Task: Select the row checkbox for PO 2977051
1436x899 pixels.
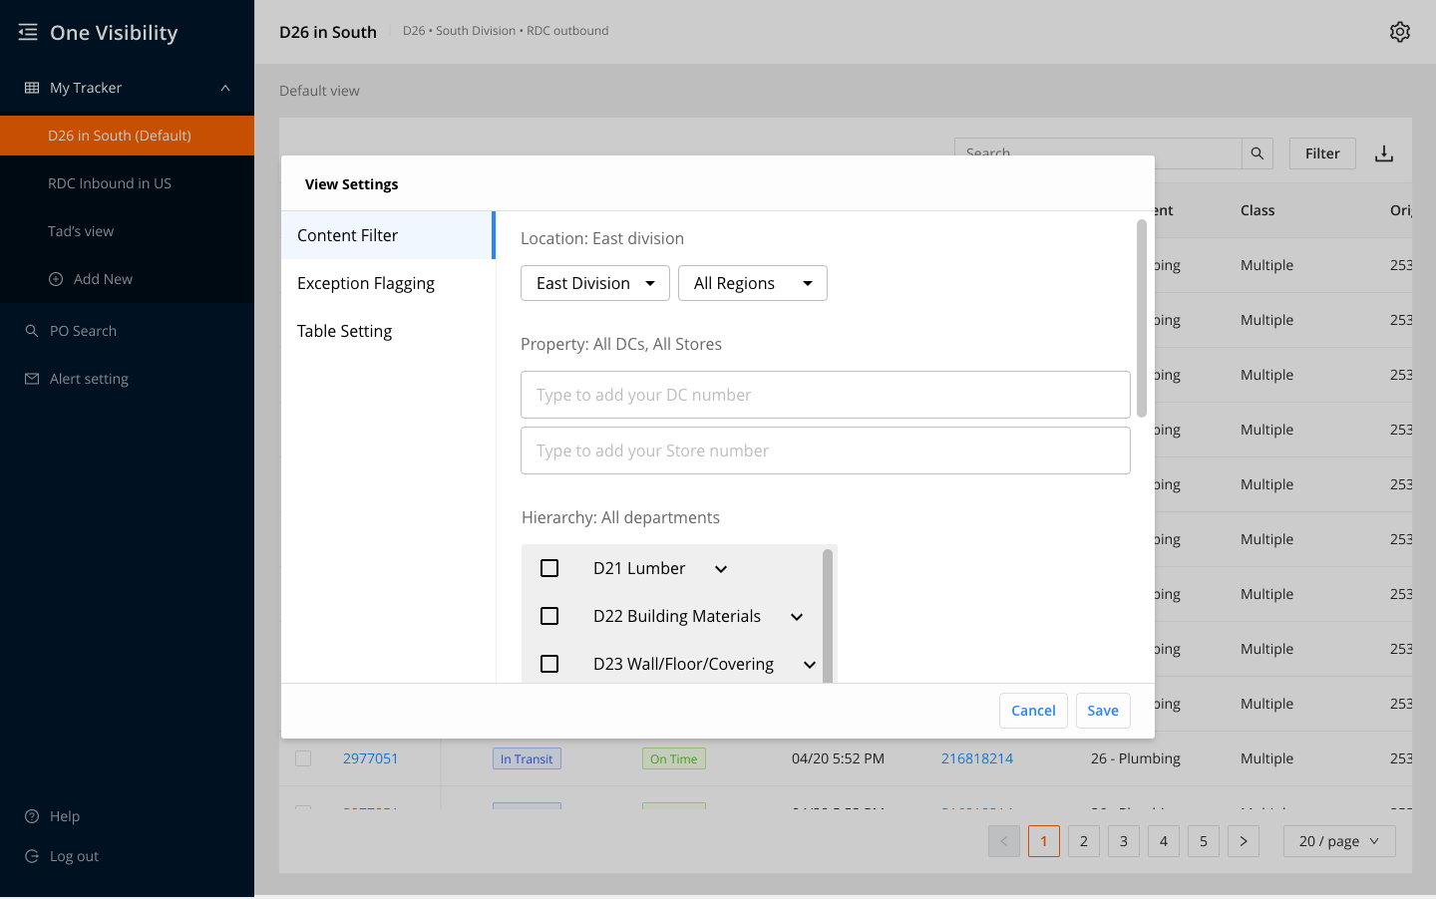Action: click(x=303, y=758)
